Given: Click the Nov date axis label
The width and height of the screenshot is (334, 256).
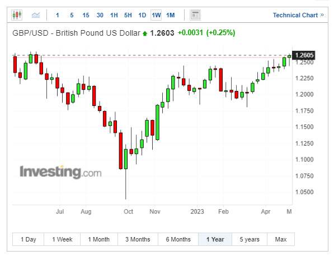Looking at the screenshot, I should point(155,211).
